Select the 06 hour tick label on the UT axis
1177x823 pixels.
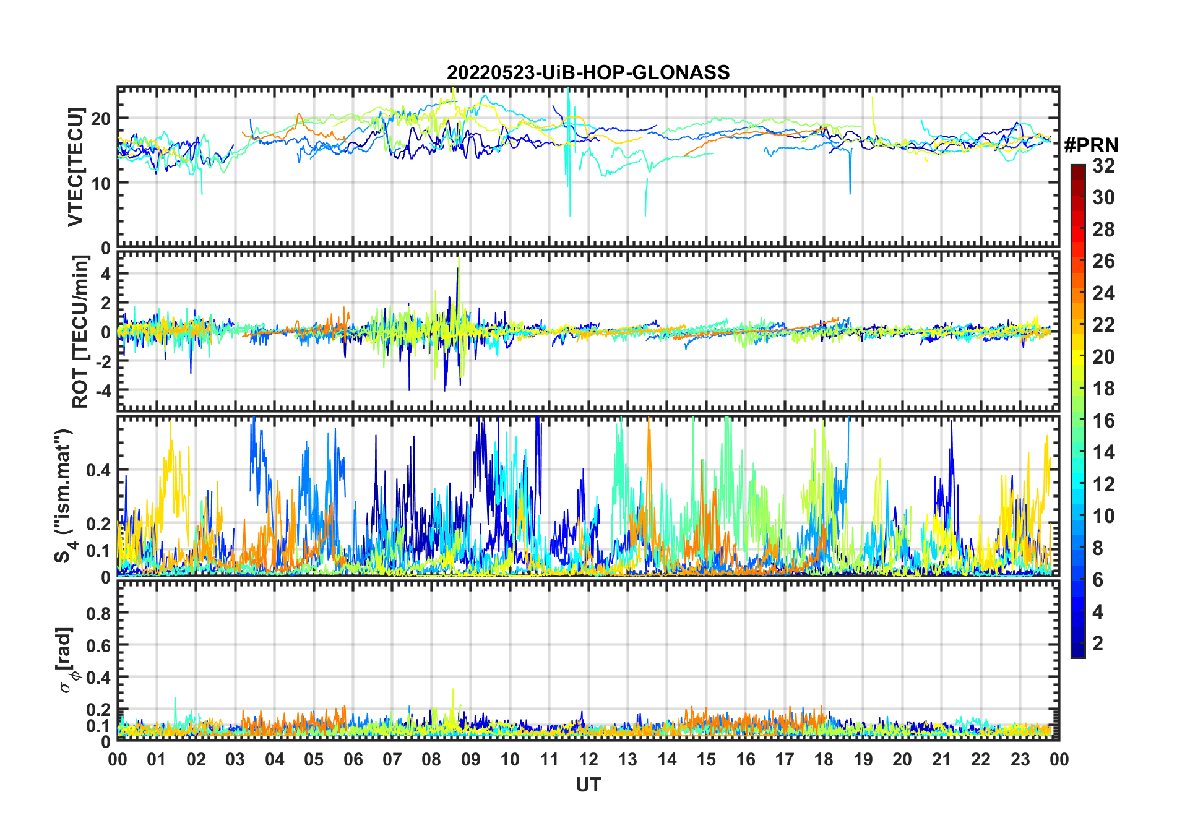tap(353, 759)
